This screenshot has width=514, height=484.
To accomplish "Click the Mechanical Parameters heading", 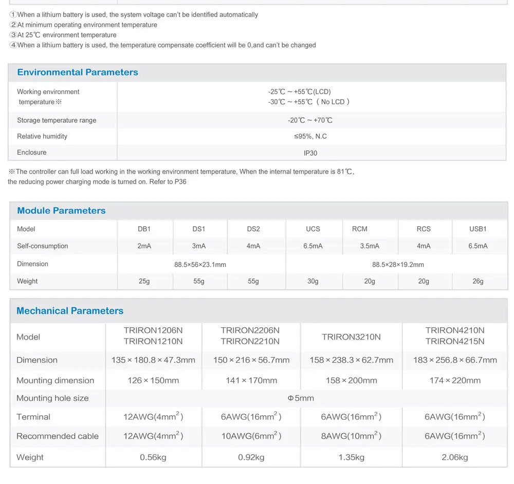I will [70, 311].
